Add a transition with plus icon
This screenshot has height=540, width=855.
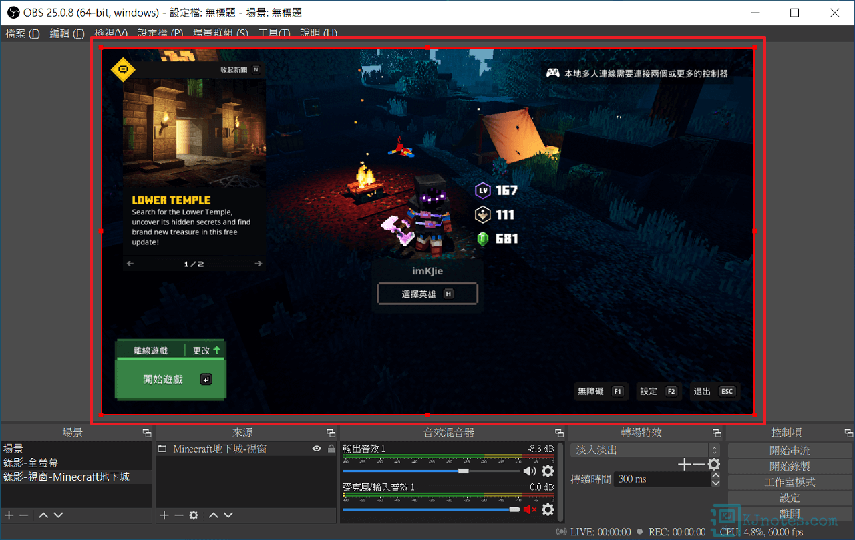(683, 465)
